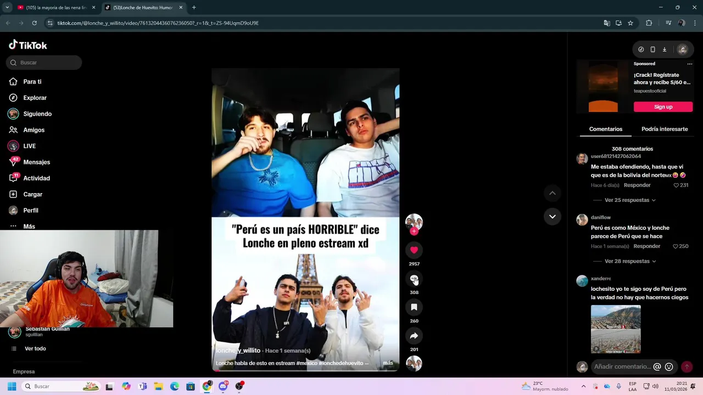Open the get app phone icon
The image size is (703, 395).
coord(652,49)
